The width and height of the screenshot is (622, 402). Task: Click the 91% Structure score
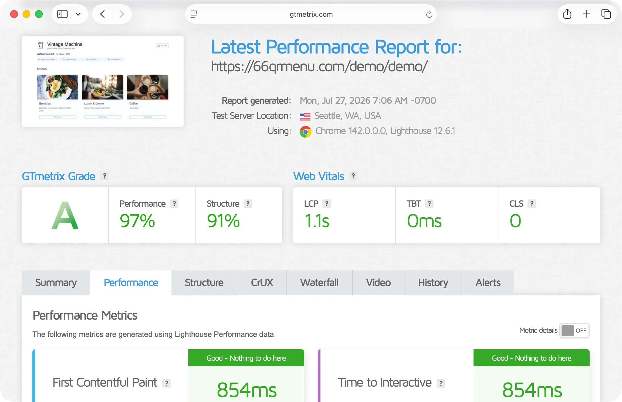pos(223,221)
